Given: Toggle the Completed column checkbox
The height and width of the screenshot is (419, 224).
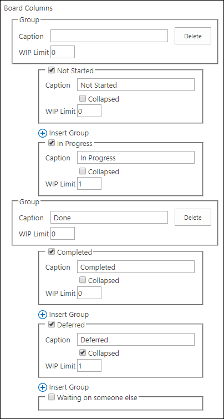Looking at the screenshot, I should click(52, 252).
